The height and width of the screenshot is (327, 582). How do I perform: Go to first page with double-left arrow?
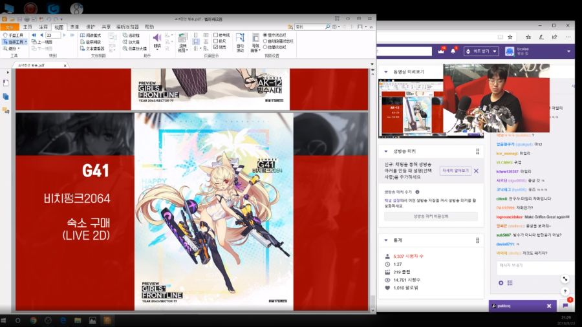(x=34, y=36)
